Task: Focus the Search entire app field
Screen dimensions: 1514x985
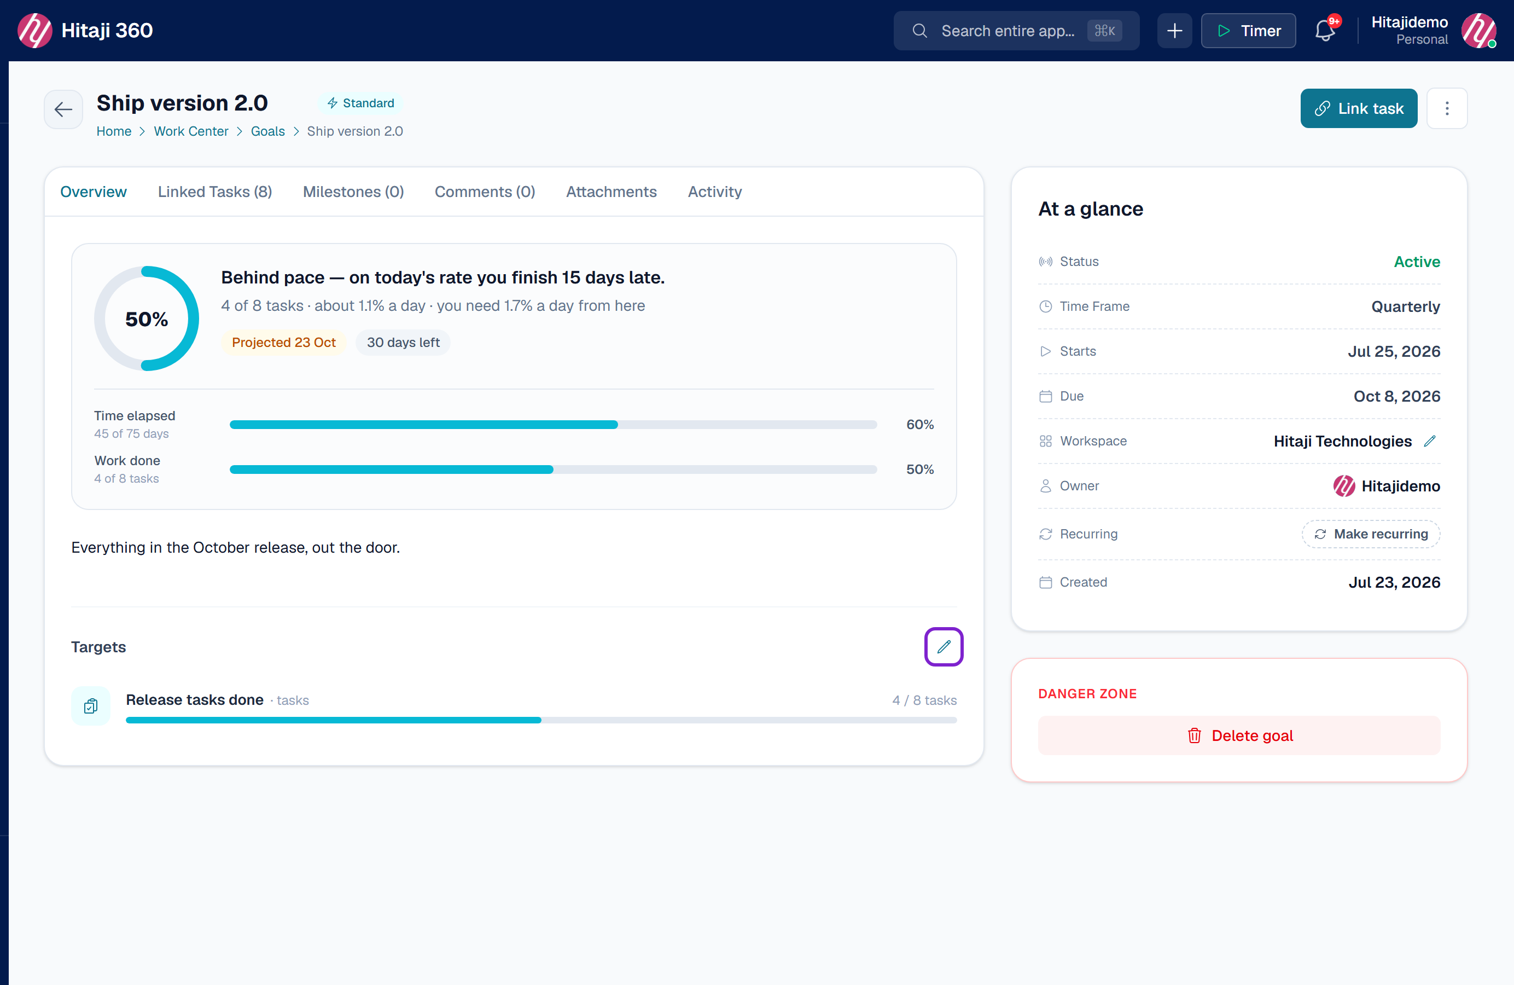Action: point(1016,31)
